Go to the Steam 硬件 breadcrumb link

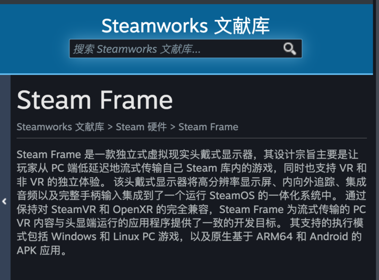[x=141, y=127]
